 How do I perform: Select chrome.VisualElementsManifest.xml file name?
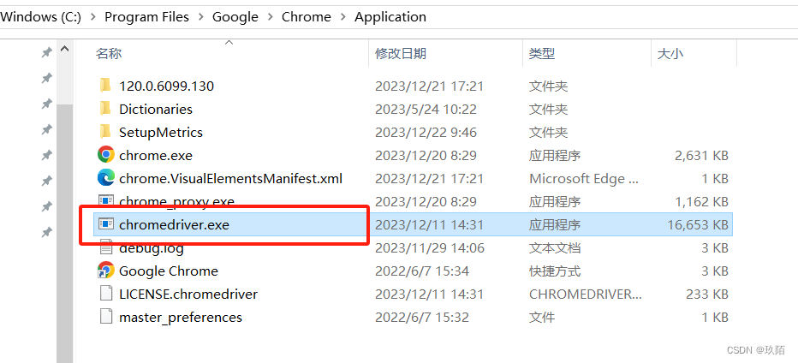click(230, 179)
